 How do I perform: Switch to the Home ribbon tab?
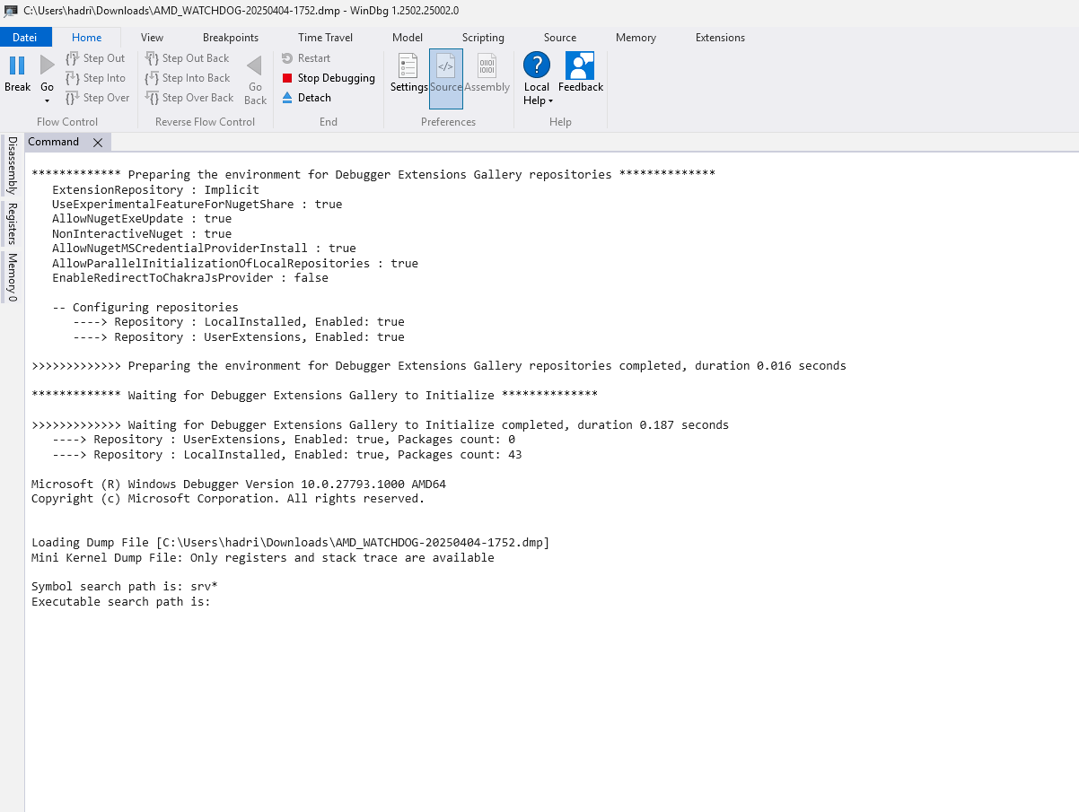tap(87, 38)
